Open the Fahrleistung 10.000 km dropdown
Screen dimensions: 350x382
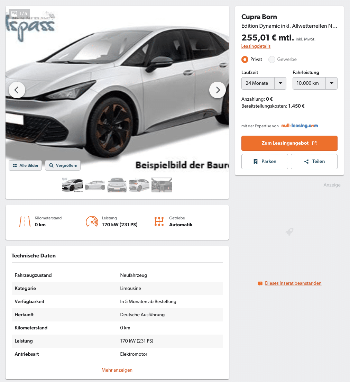point(315,83)
